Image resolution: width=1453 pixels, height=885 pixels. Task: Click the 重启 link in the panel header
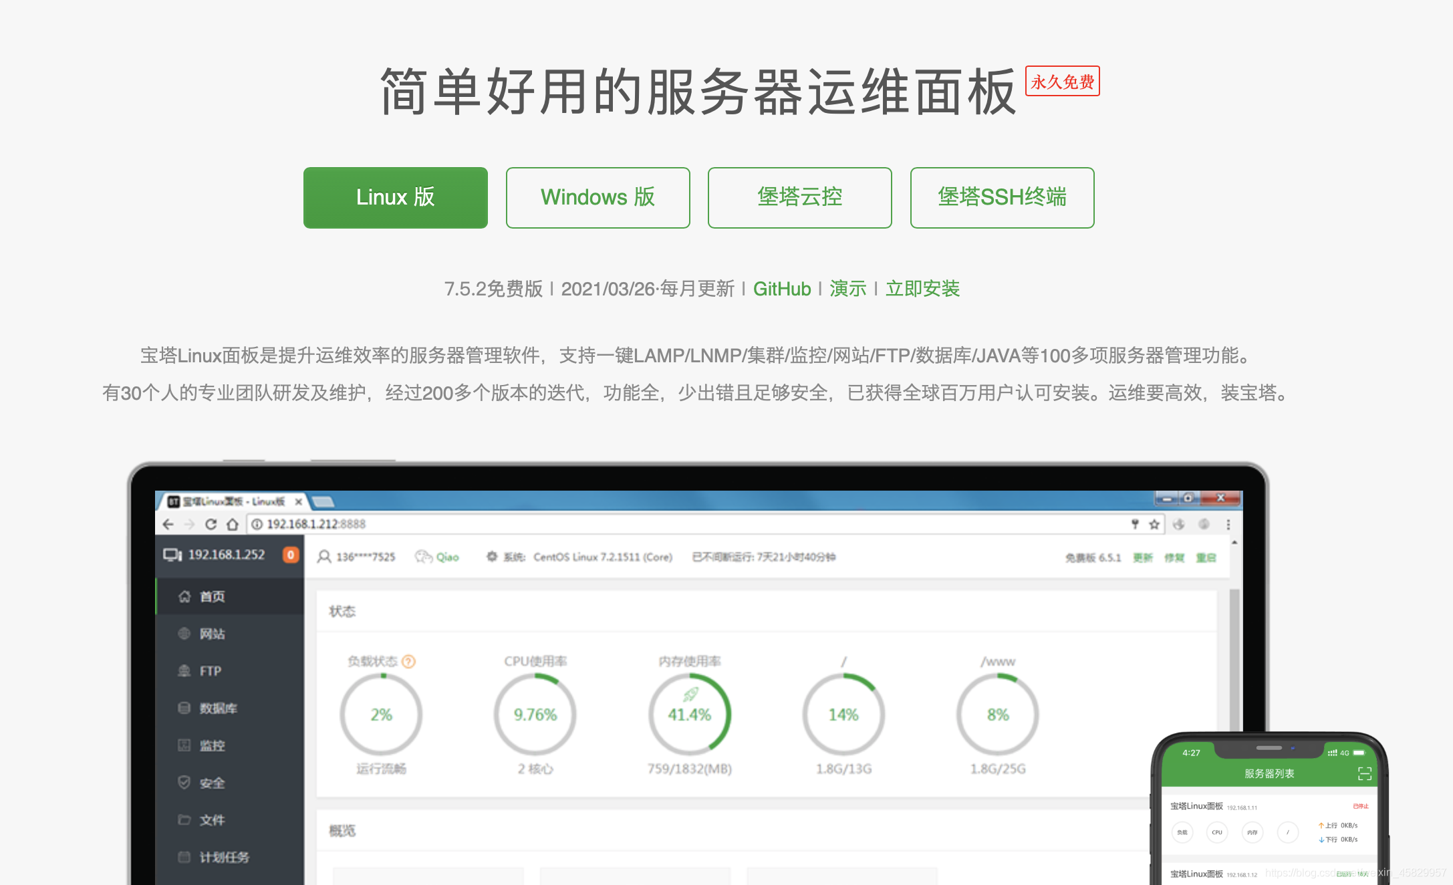(1206, 557)
